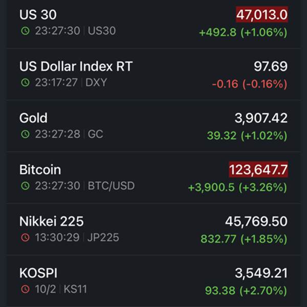The height and width of the screenshot is (307, 307).
Task: Tap the Gold price 3,907.42
Action: click(x=261, y=118)
